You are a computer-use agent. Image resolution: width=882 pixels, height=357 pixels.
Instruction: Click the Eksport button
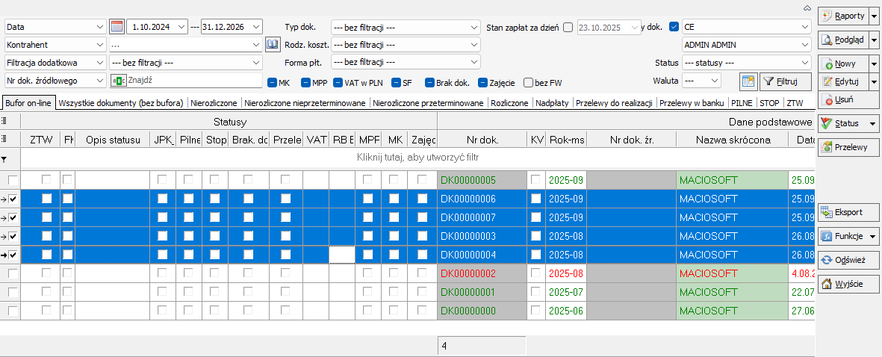tap(848, 212)
